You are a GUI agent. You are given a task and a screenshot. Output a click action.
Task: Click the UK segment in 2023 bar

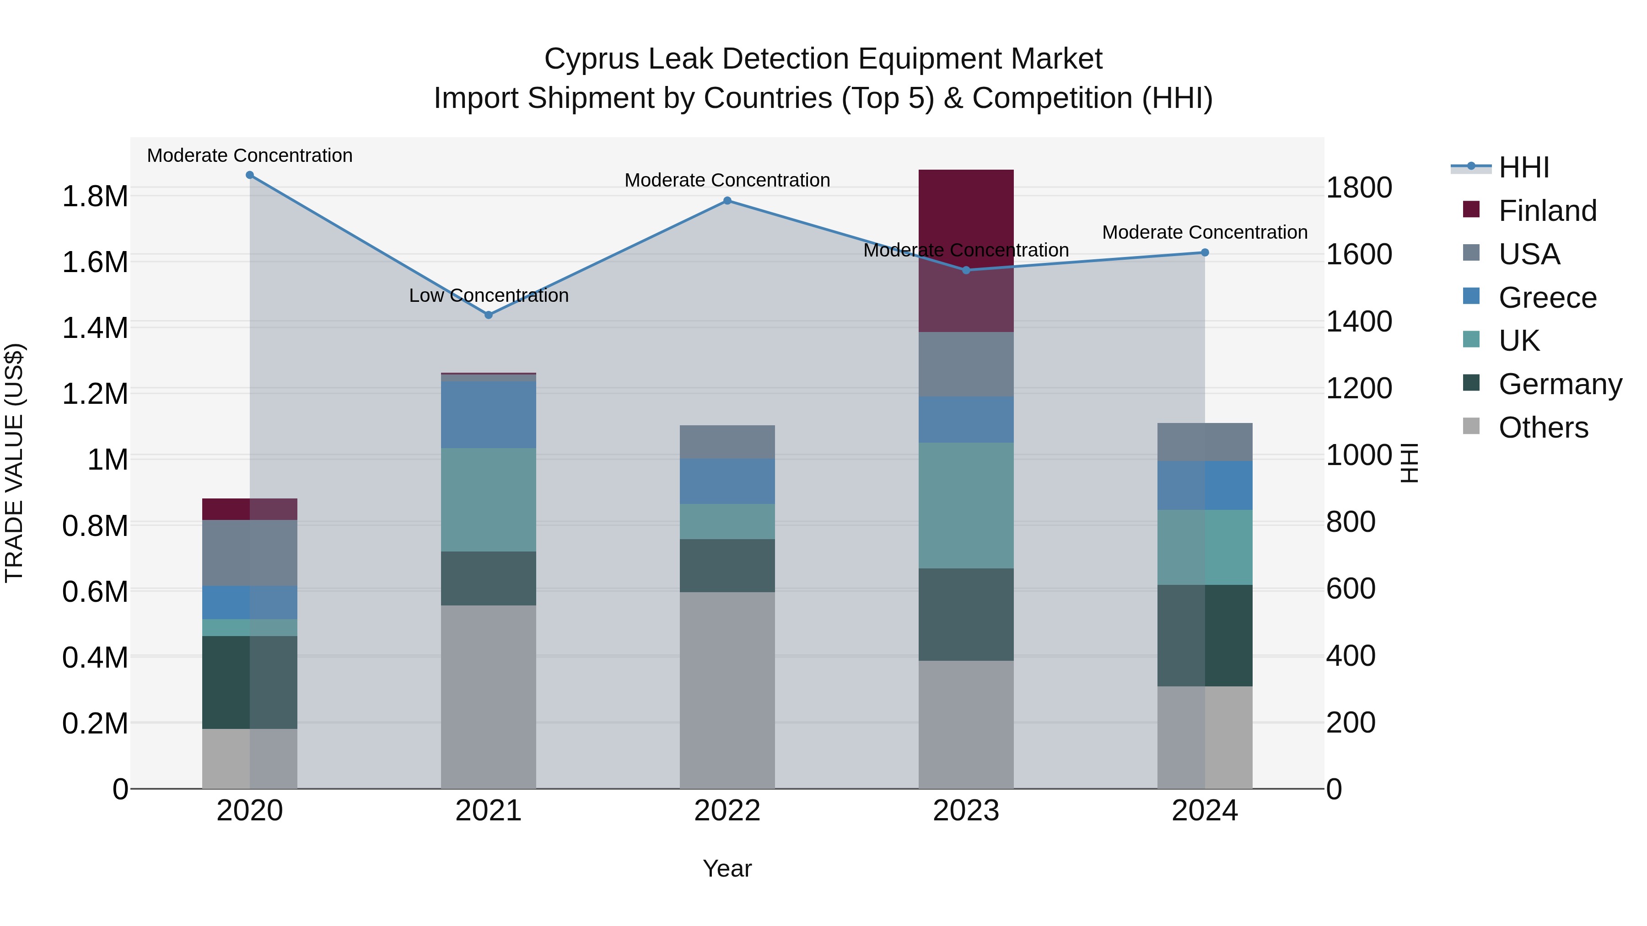(966, 505)
